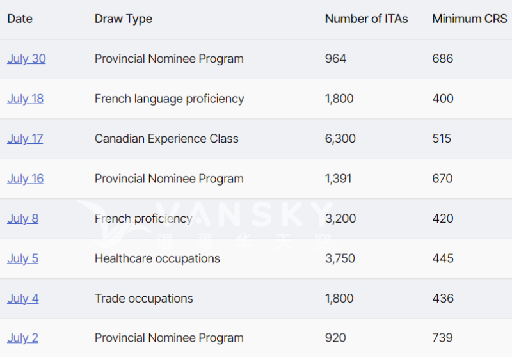Image resolution: width=512 pixels, height=357 pixels.
Task: Click the Date column header
Action: (20, 19)
